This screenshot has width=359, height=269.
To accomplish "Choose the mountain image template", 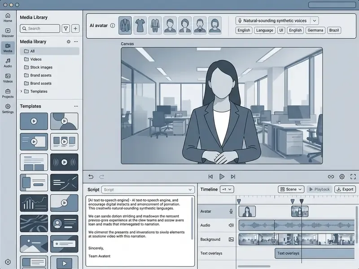I will [34, 244].
